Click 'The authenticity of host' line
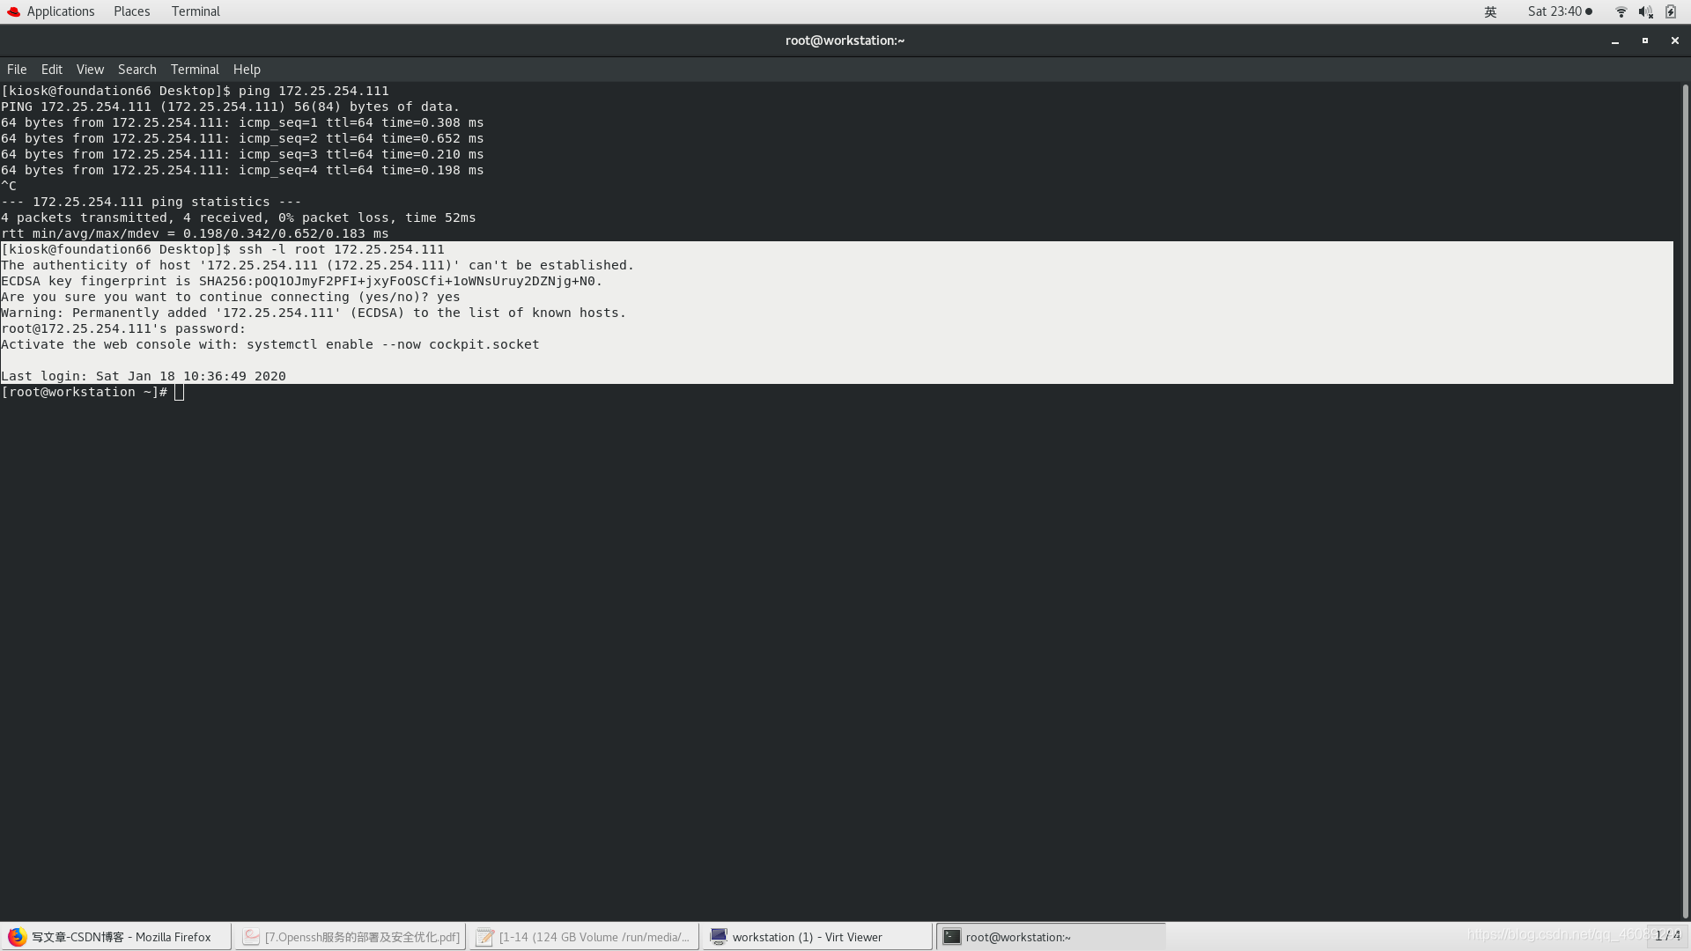Viewport: 1691px width, 951px height. point(318,266)
